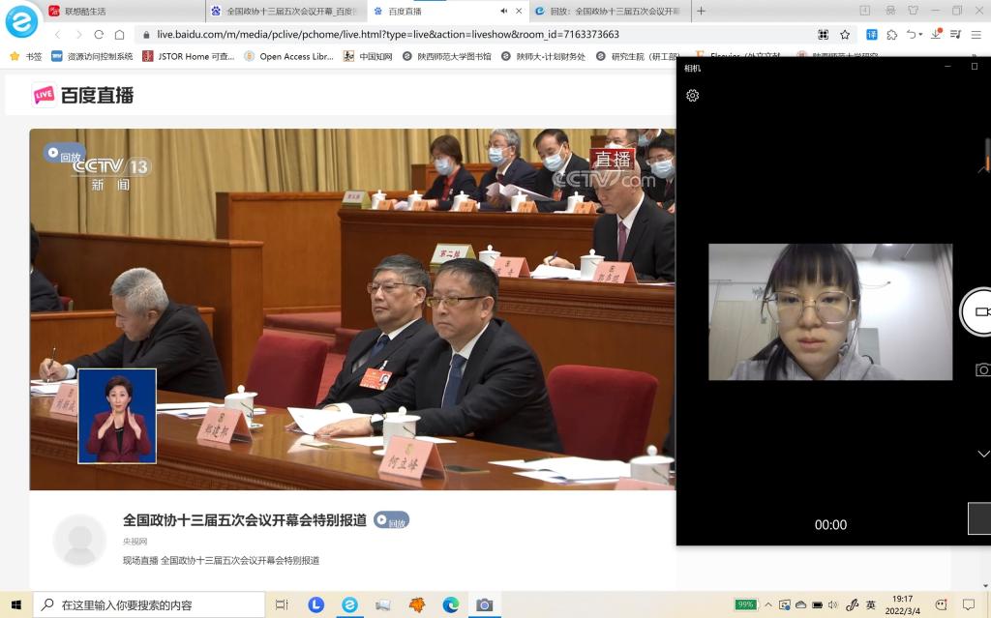This screenshot has height=618, width=991.
Task: Click the 回放 badge on video
Action: (x=64, y=156)
